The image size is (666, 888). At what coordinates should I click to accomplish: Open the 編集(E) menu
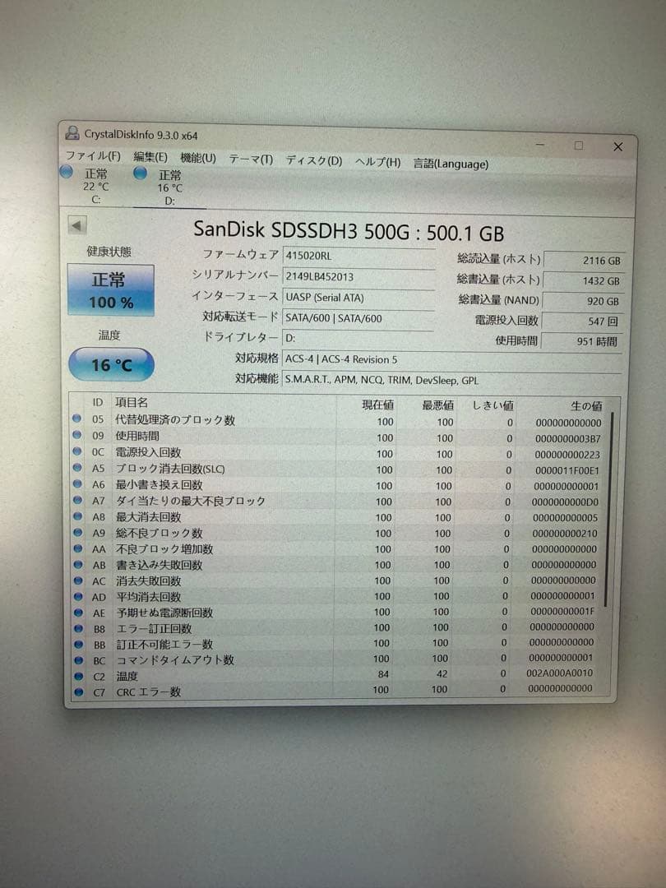tap(150, 157)
